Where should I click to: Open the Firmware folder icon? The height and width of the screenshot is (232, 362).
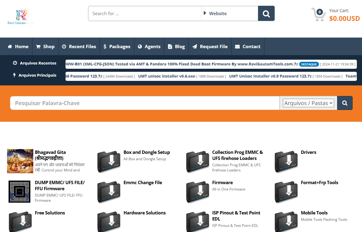pyautogui.click(x=198, y=192)
